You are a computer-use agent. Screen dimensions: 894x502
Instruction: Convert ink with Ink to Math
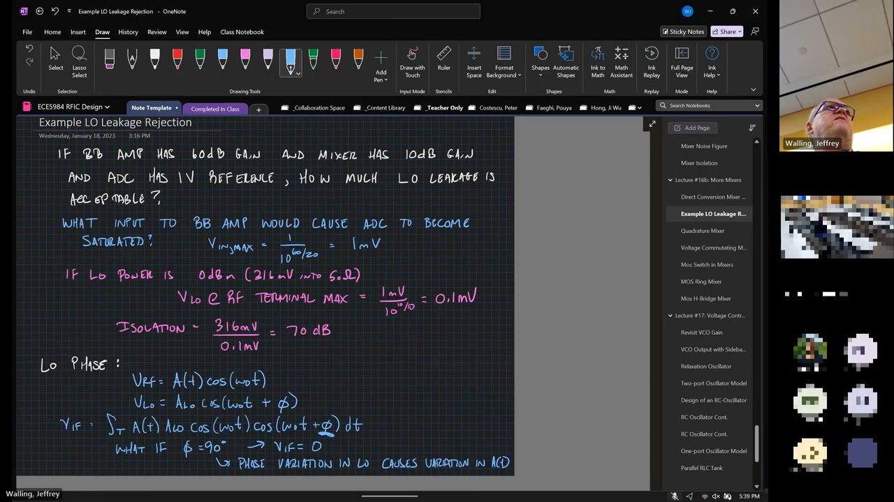pyautogui.click(x=598, y=62)
